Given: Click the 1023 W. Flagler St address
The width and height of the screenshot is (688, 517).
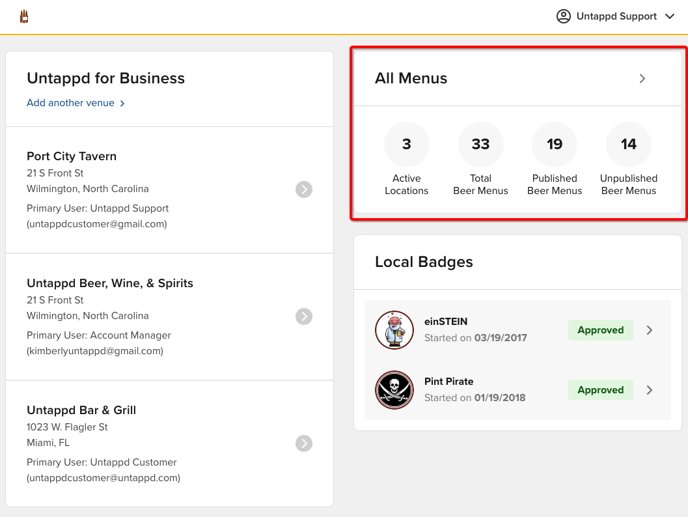Looking at the screenshot, I should point(67,427).
